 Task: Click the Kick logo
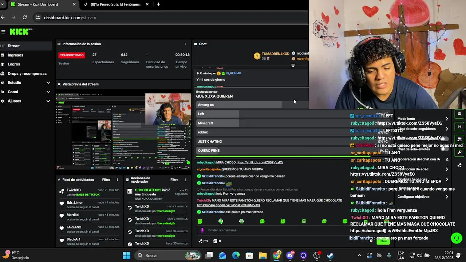tap(21, 32)
